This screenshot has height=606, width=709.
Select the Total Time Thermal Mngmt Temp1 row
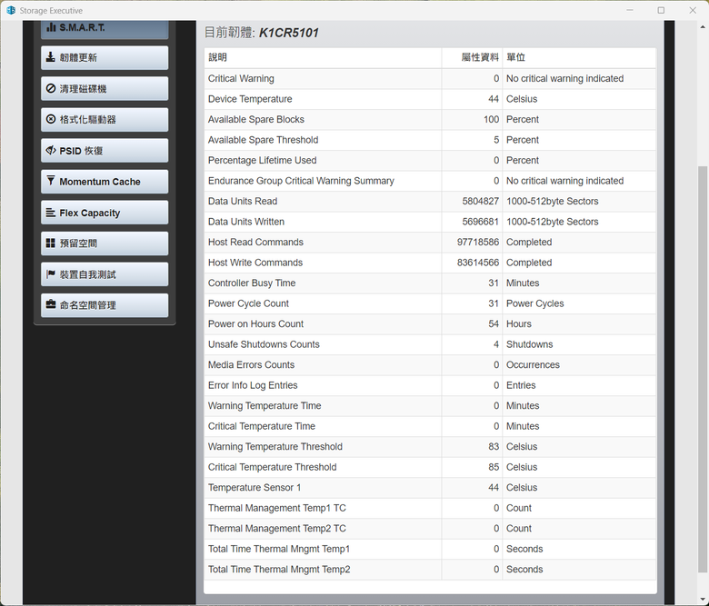click(x=430, y=549)
